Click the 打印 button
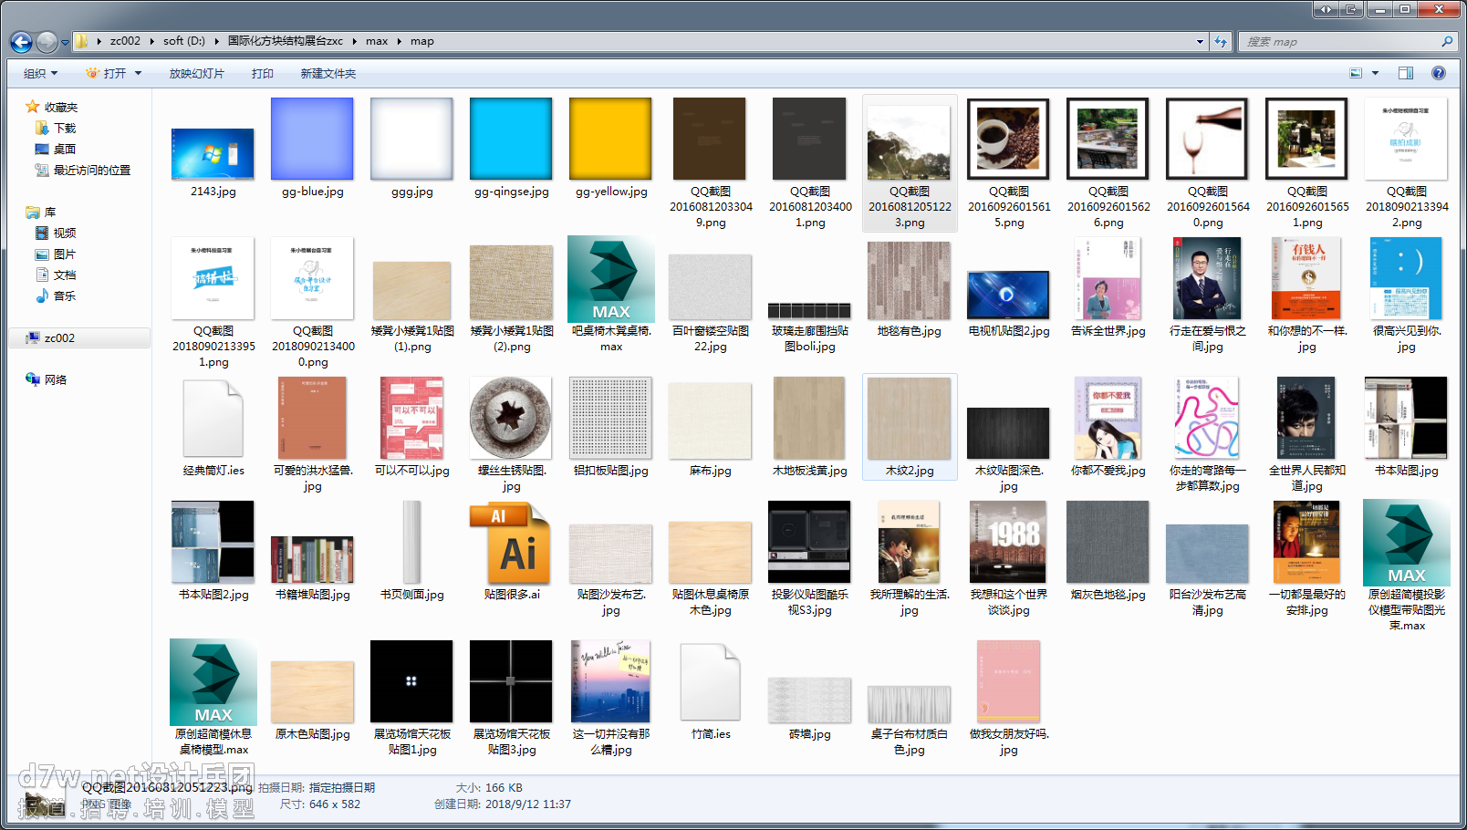Screen dimensions: 1467x830 click(x=263, y=73)
